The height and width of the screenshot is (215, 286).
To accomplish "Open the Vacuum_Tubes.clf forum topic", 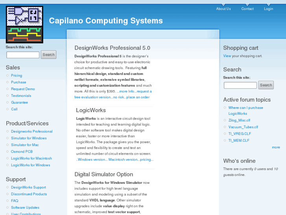I will click(244, 127).
